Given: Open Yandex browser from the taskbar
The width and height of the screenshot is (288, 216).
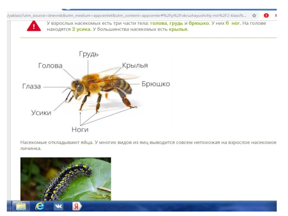Looking at the screenshot, I should tap(76, 206).
